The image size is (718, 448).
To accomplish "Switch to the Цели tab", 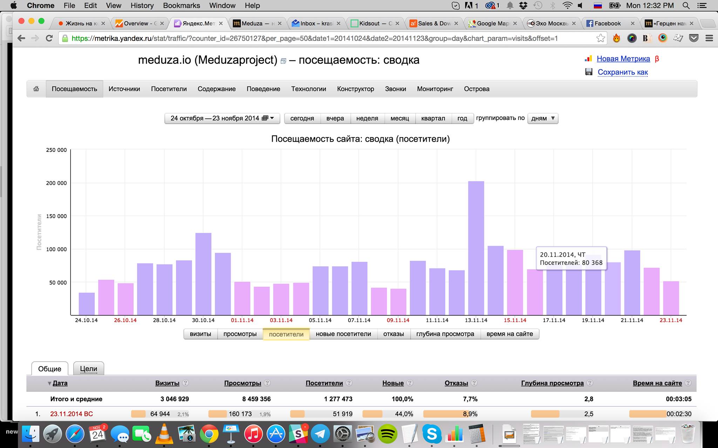I will click(x=88, y=369).
